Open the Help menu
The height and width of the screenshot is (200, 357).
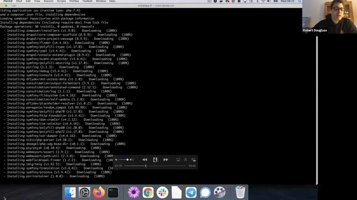click(112, 1)
